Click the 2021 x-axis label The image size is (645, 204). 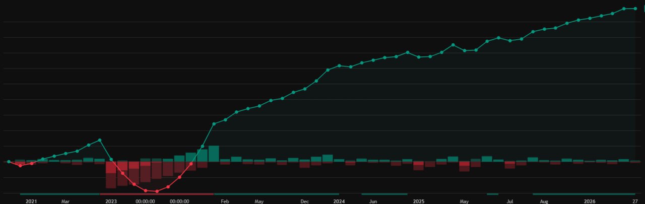pos(31,201)
